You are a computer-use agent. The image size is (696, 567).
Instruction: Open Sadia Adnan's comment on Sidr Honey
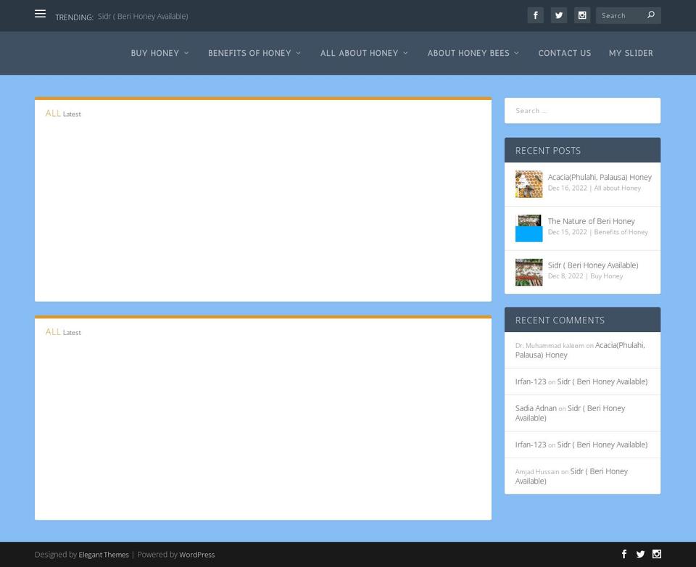(570, 413)
